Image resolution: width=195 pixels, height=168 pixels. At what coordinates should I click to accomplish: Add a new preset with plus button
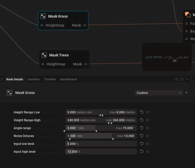coord(186,93)
